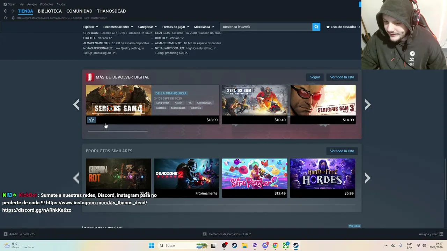
Task: Open Task View in the taskbar
Action: click(213, 245)
